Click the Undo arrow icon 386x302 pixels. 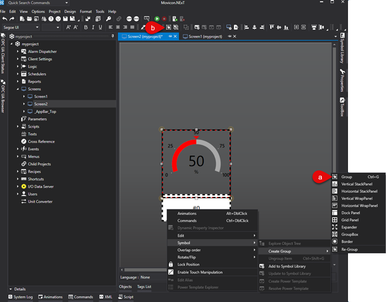(x=4, y=19)
